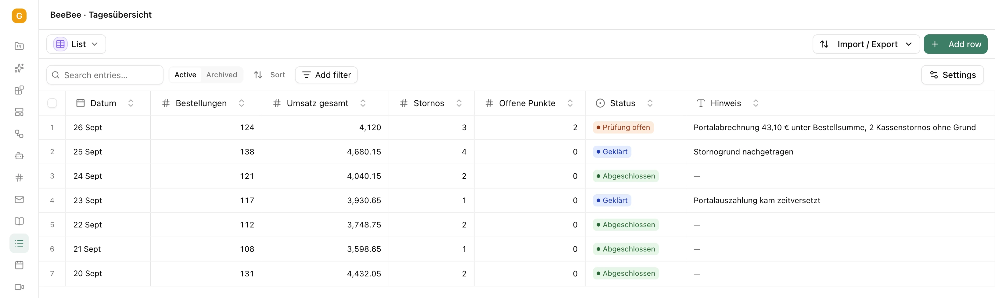The width and height of the screenshot is (995, 298).
Task: Sort by the Stornos column
Action: [459, 103]
